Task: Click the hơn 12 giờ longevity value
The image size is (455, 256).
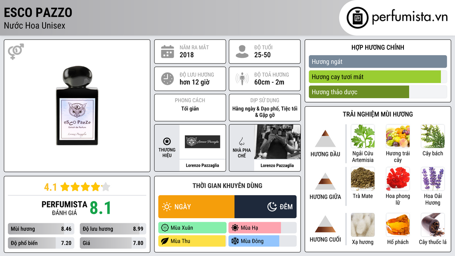Action: tap(195, 82)
